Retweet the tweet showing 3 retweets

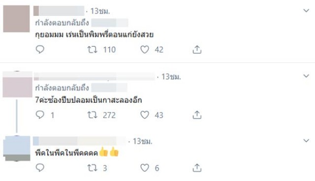(92, 168)
